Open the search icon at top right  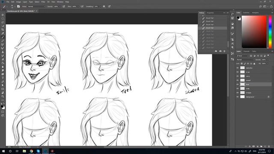coord(260,6)
